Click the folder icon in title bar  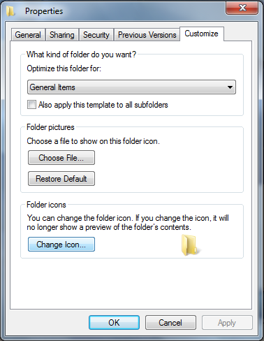[10, 11]
